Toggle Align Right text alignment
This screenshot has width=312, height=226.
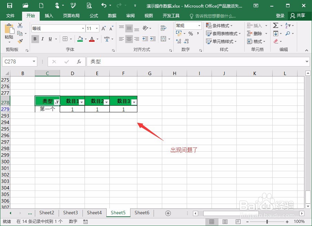pyautogui.click(x=137, y=39)
